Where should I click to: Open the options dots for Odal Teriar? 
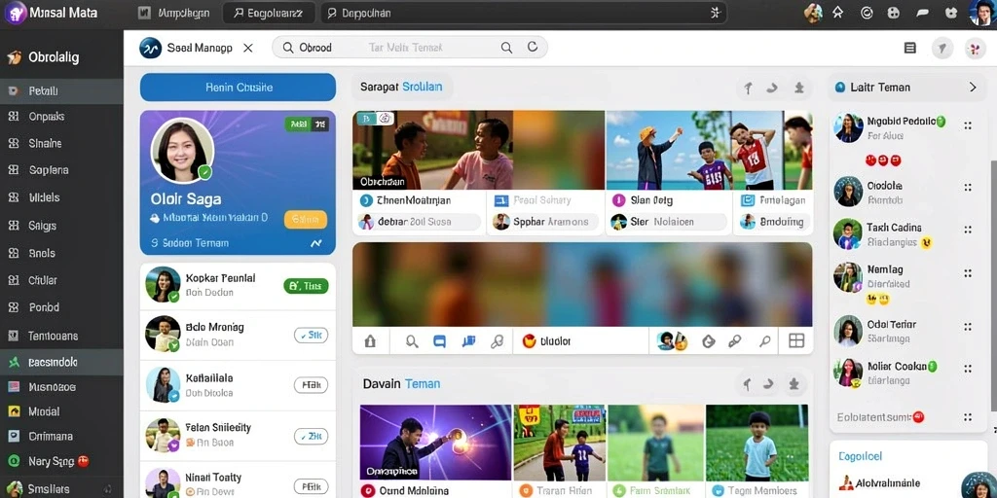968,327
